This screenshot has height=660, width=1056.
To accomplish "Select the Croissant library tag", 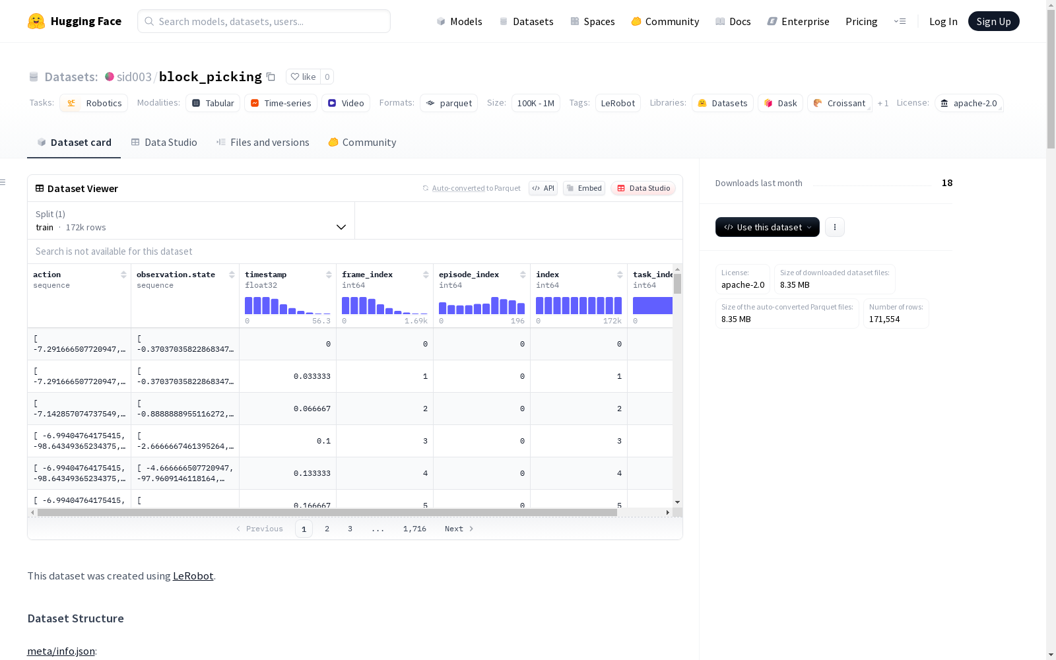I will tap(840, 103).
